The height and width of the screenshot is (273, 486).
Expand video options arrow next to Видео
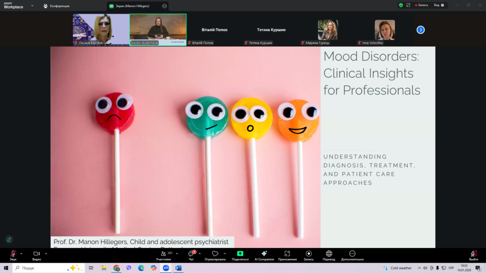(x=46, y=254)
